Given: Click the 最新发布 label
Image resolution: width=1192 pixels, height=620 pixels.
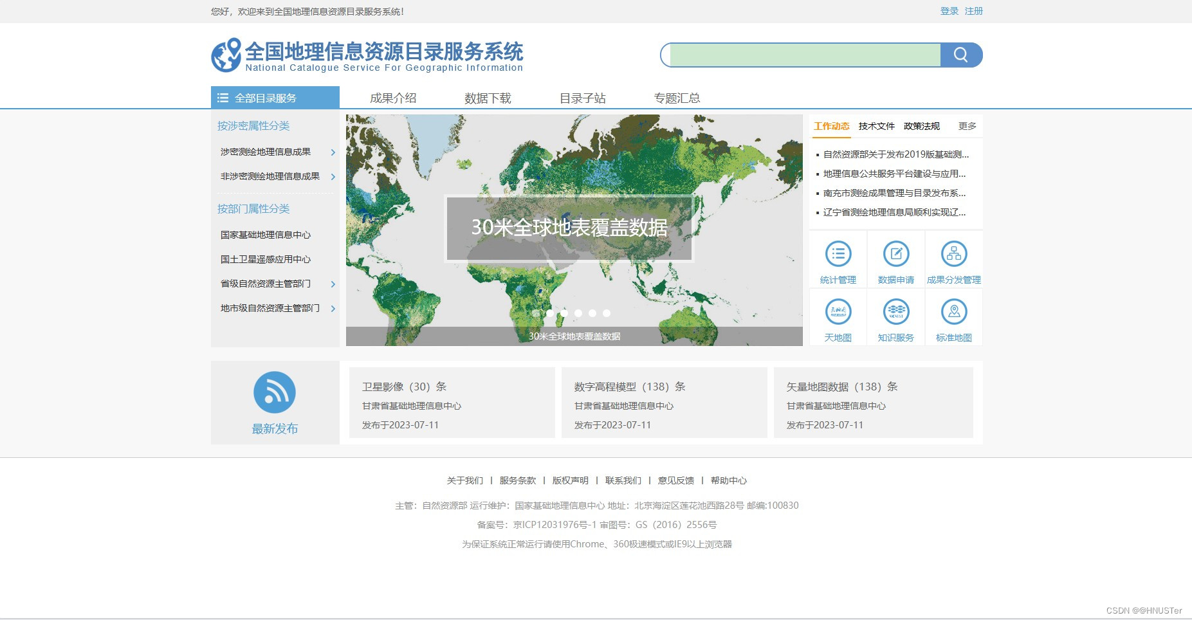Looking at the screenshot, I should pyautogui.click(x=275, y=429).
